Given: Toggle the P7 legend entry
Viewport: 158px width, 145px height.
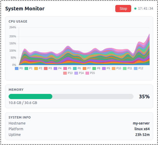Looking at the screenshot, I should [x=87, y=68].
